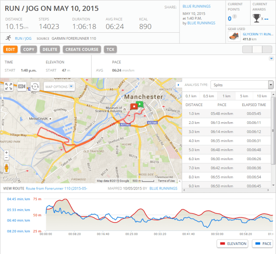276x254 pixels.
Task: Zoom in on the map
Action: [6, 153]
